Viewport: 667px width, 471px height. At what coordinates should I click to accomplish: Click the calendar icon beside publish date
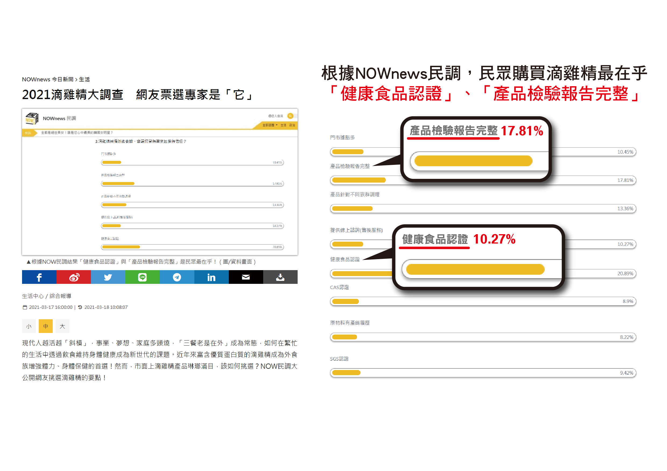(x=25, y=307)
